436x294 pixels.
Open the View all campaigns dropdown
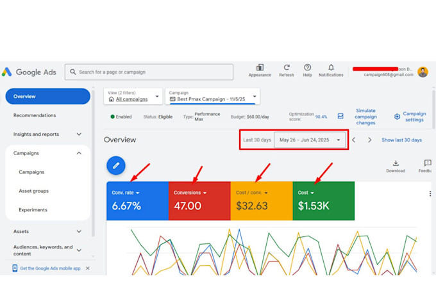133,97
